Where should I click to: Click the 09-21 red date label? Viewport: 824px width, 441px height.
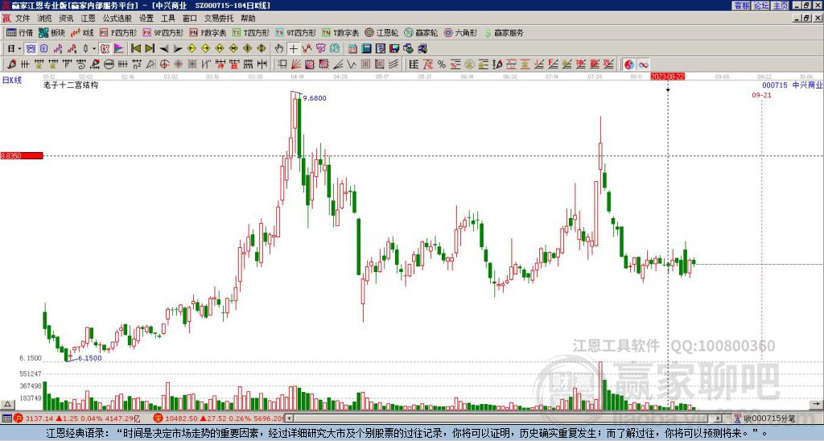(761, 95)
